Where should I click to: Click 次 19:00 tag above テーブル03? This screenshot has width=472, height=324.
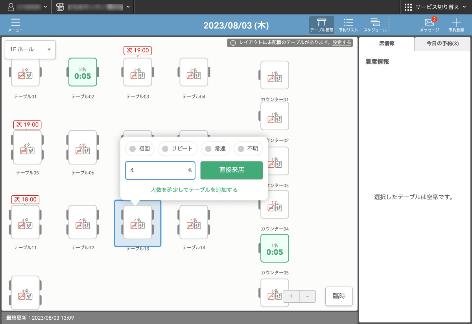tap(138, 50)
